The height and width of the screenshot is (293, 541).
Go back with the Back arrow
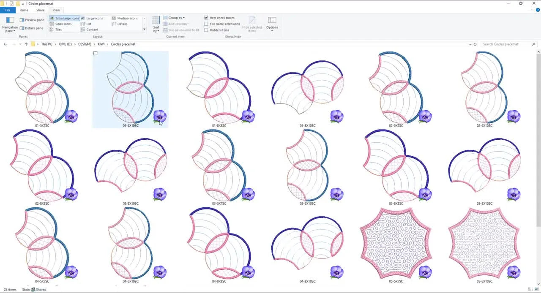5,44
